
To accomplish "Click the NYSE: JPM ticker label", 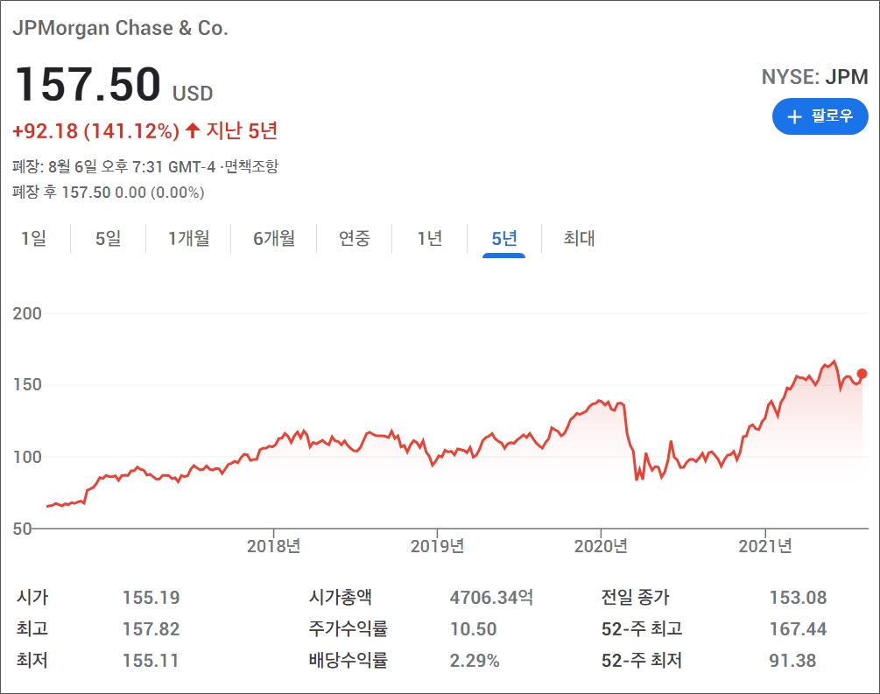I will pos(815,77).
